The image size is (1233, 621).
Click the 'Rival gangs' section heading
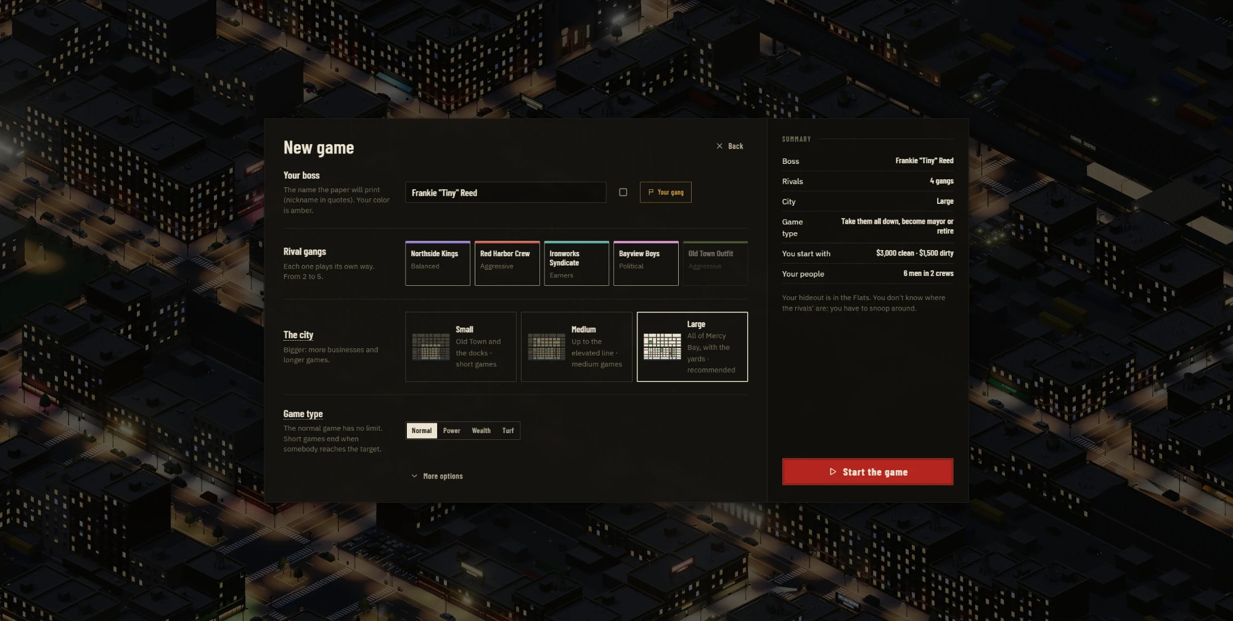305,251
